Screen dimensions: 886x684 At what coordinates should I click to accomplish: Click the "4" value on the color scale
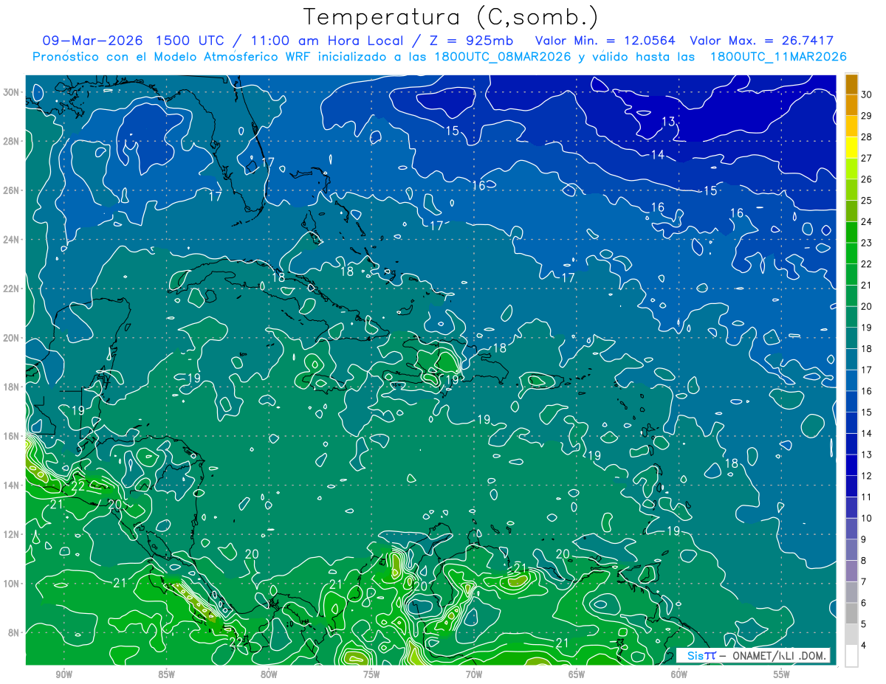point(864,646)
